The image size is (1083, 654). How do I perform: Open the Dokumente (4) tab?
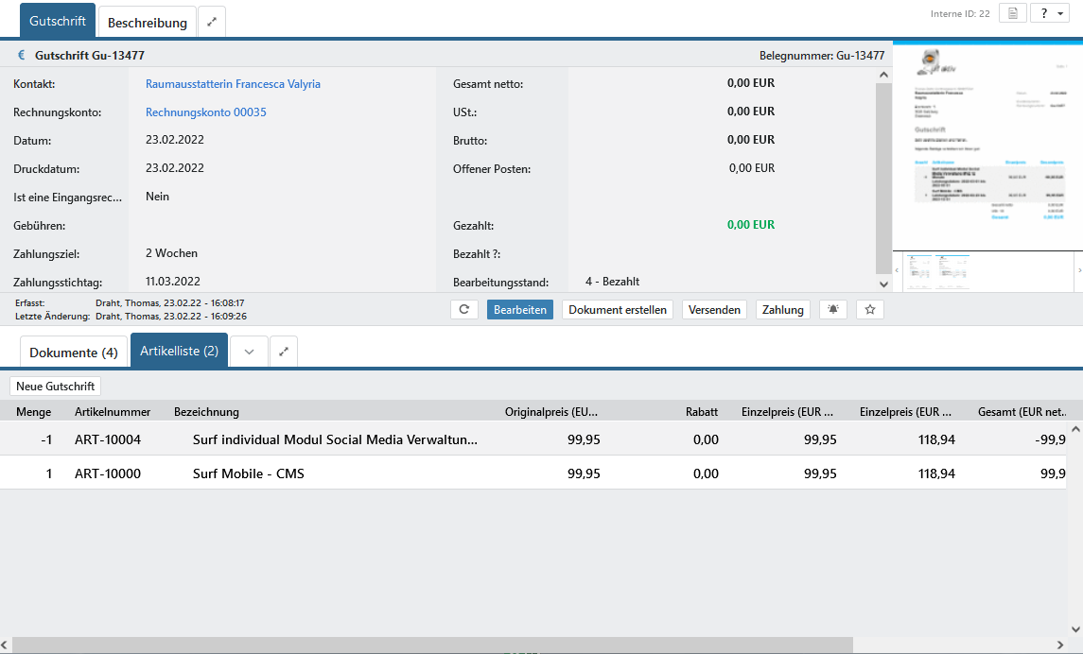pos(74,352)
